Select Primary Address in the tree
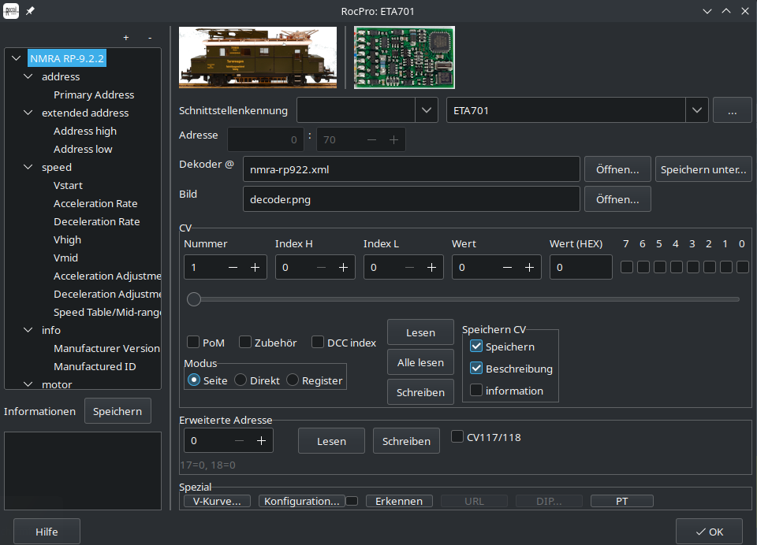Image resolution: width=757 pixels, height=545 pixels. (94, 95)
